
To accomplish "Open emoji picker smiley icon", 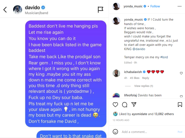I will (115, 132).
